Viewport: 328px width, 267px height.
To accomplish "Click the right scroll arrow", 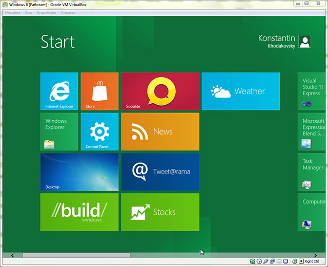I will pyautogui.click(x=316, y=255).
